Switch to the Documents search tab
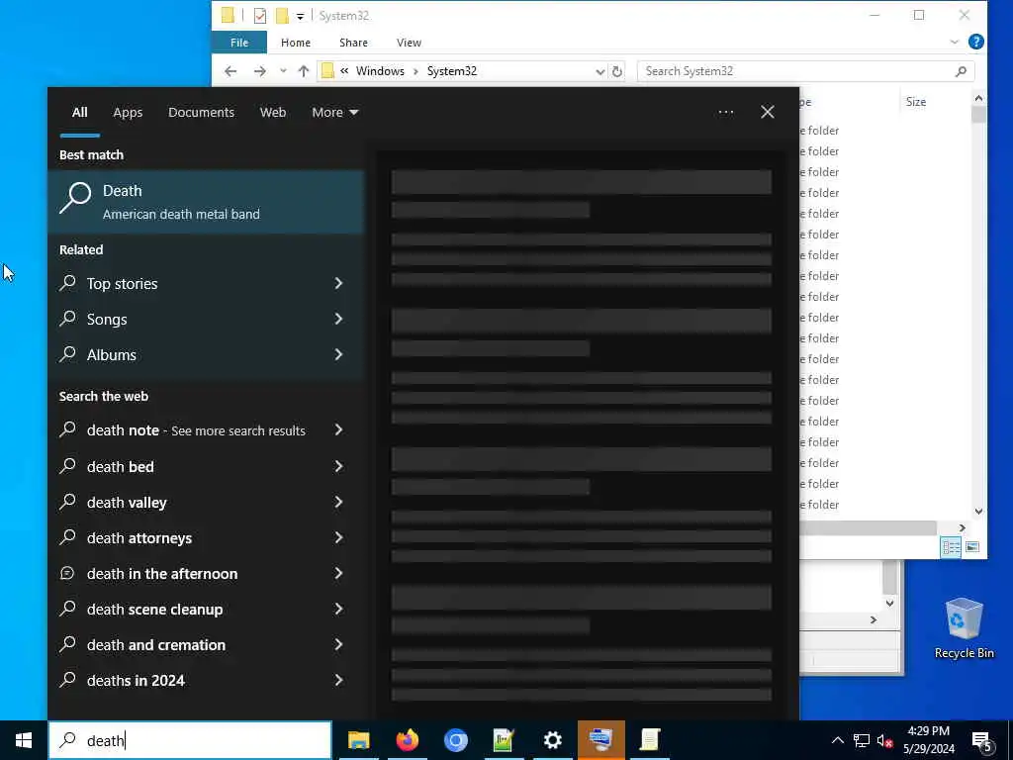Screen dimensions: 1013x760 coord(201,113)
